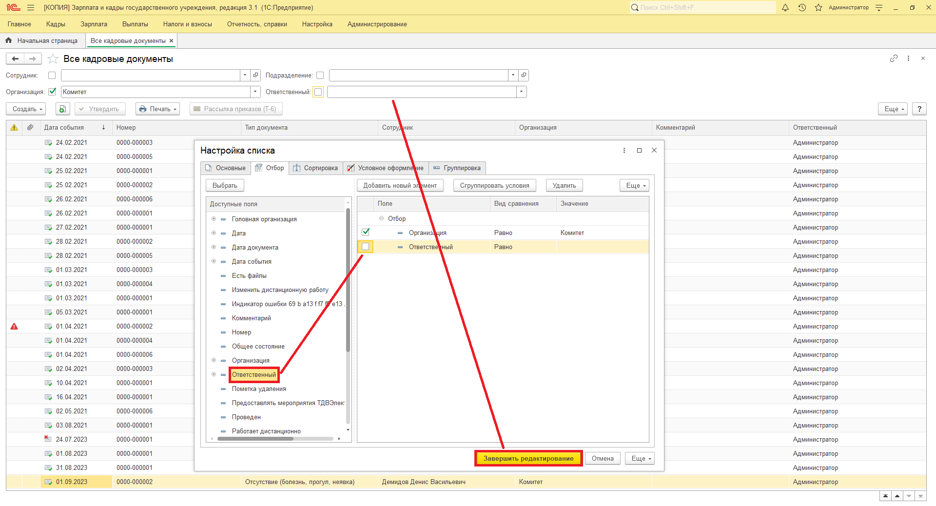This screenshot has height=506, width=936.
Task: Maximize the Настройка списка dialog
Action: click(x=639, y=151)
